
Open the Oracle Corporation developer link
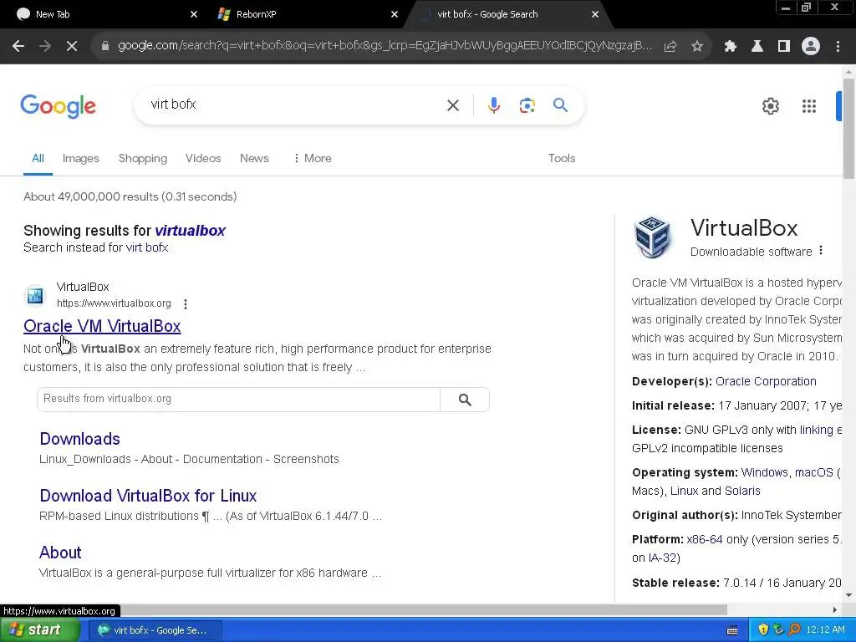coord(766,381)
